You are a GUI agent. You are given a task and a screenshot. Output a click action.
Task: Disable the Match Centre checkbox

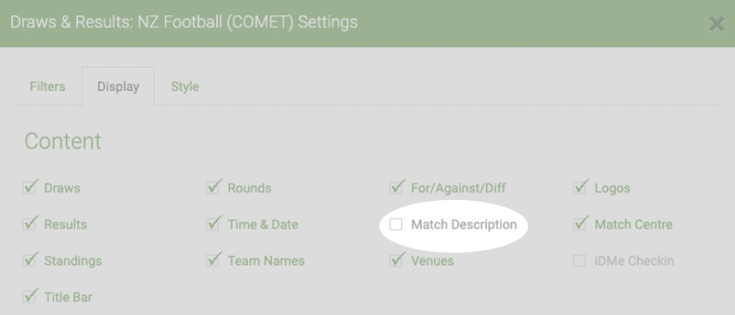point(580,224)
